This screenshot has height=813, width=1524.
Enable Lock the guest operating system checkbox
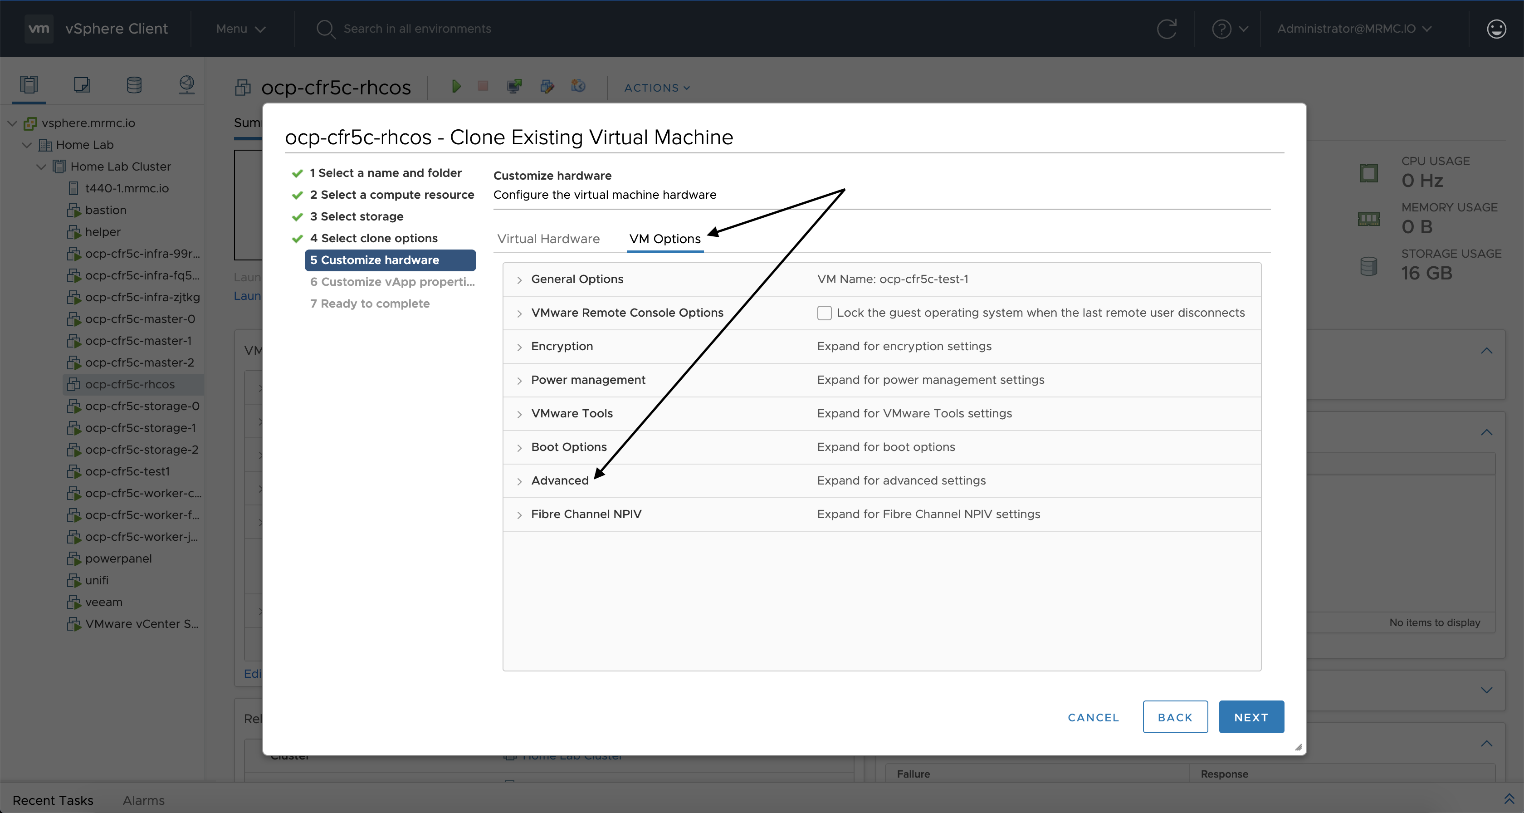(x=824, y=313)
